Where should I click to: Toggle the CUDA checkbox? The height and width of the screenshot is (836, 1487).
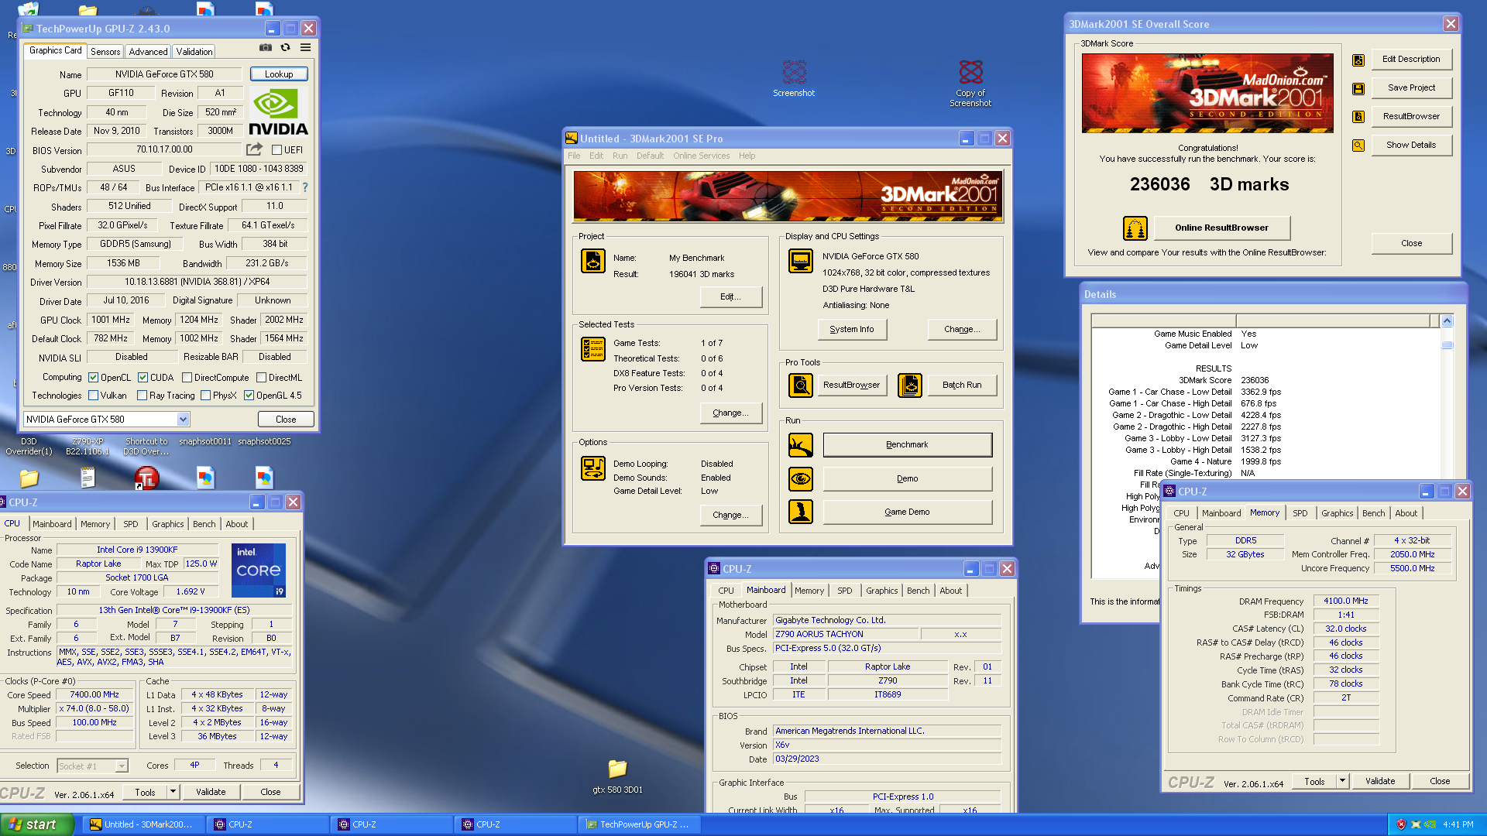[143, 378]
